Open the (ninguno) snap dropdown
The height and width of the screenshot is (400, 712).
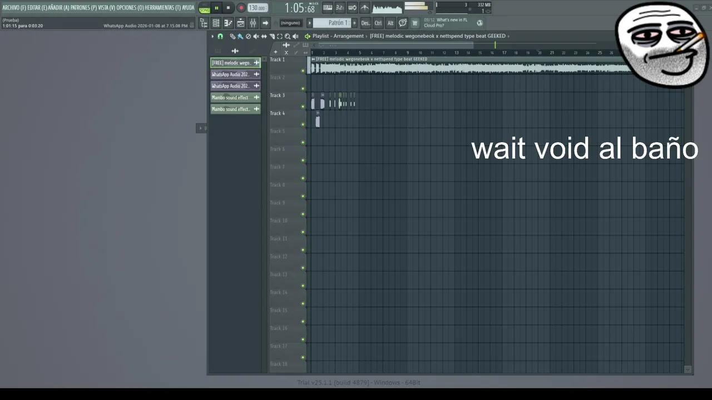[x=290, y=23]
